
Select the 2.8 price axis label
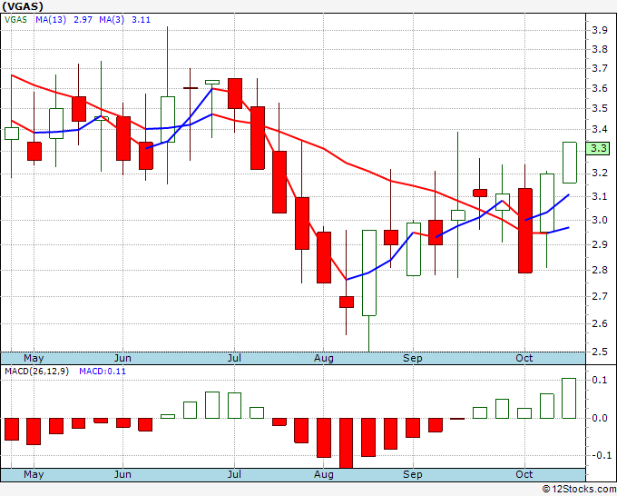coord(599,271)
